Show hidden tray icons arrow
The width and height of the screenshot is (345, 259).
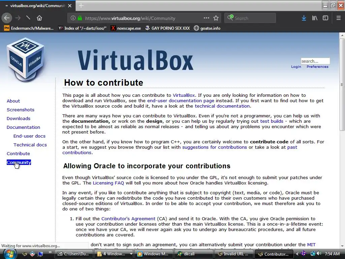[x=297, y=254]
